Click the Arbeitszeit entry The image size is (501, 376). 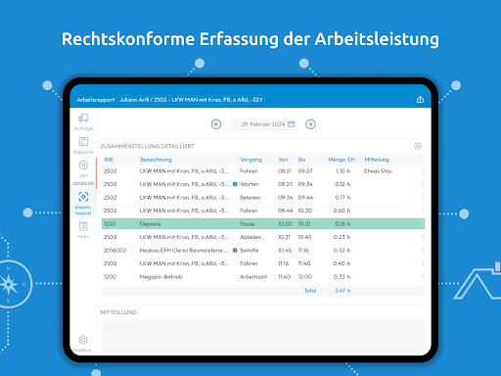pyautogui.click(x=253, y=277)
